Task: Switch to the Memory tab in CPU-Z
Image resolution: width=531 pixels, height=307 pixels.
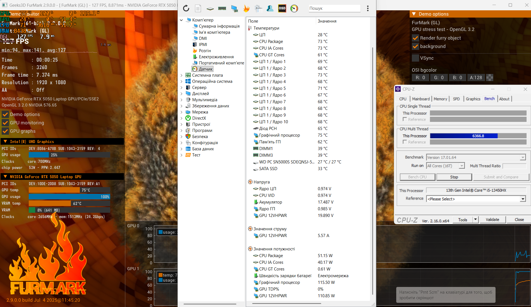Action: [x=440, y=99]
